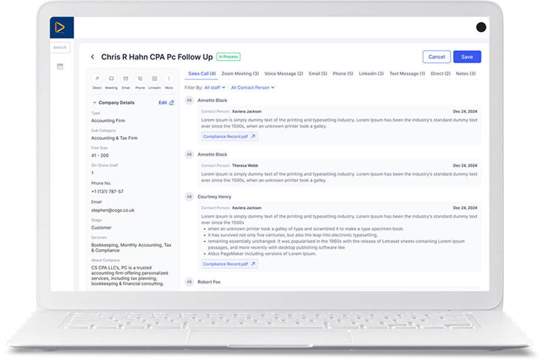Click the email stephen@cogs.co.uk
The height and width of the screenshot is (362, 544).
[113, 210]
